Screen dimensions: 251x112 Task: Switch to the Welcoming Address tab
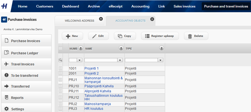(80, 21)
